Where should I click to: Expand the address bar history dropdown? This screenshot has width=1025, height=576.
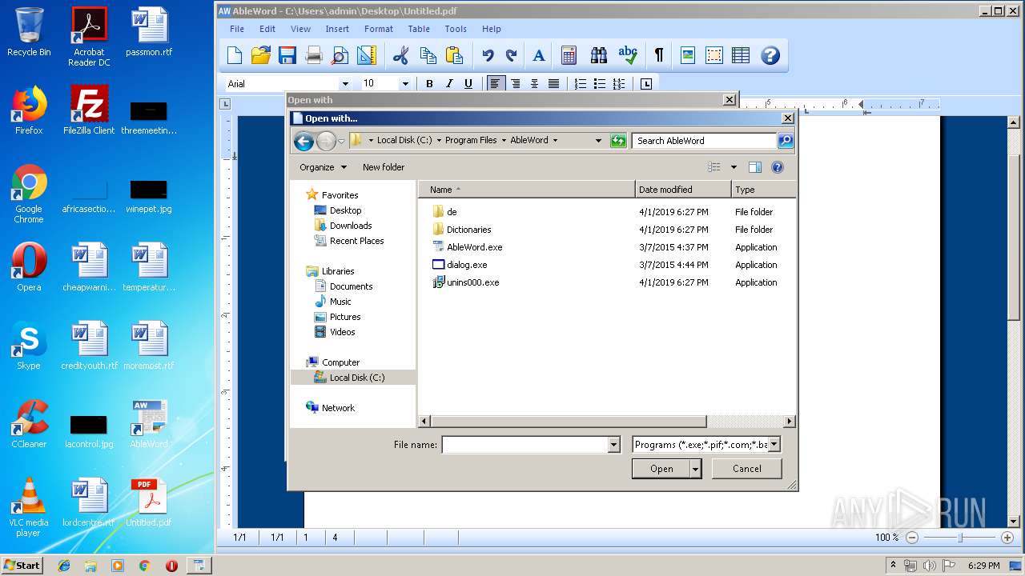598,140
